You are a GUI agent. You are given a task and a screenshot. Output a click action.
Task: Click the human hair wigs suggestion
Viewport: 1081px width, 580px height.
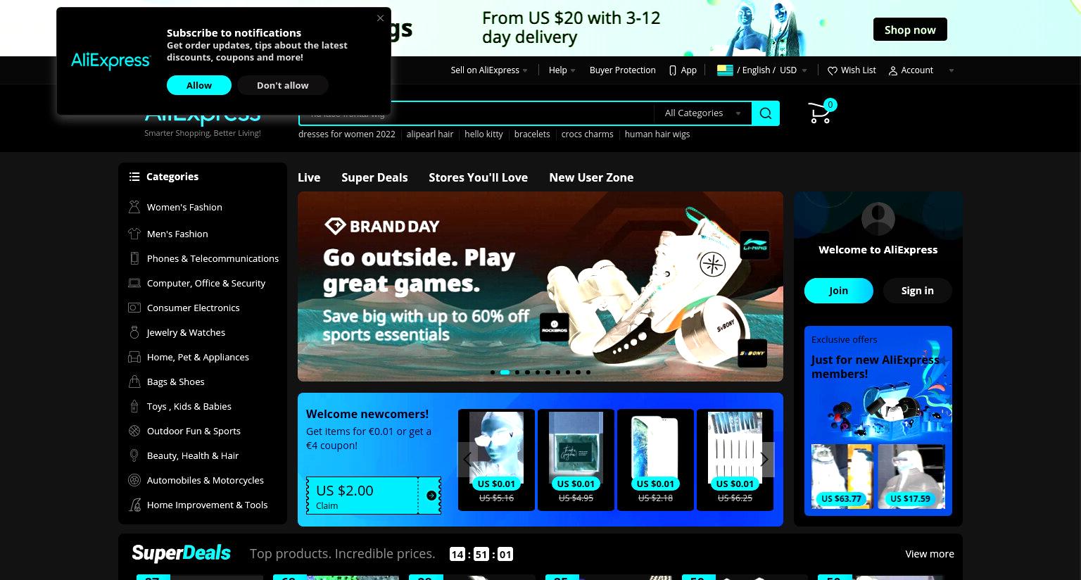[657, 134]
